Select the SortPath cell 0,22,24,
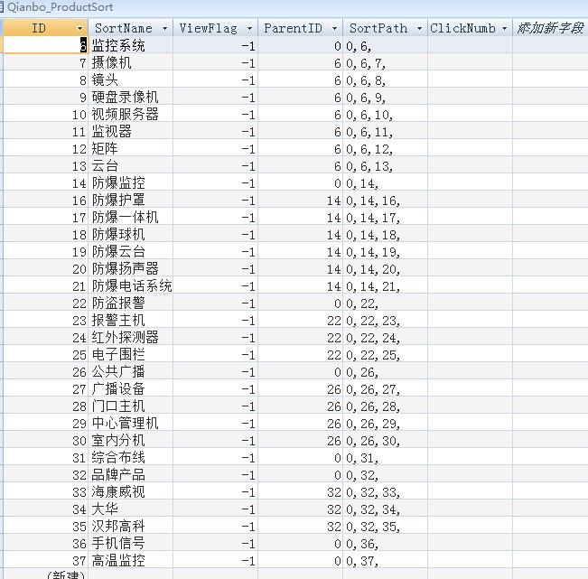This screenshot has height=579, width=588. (x=386, y=338)
